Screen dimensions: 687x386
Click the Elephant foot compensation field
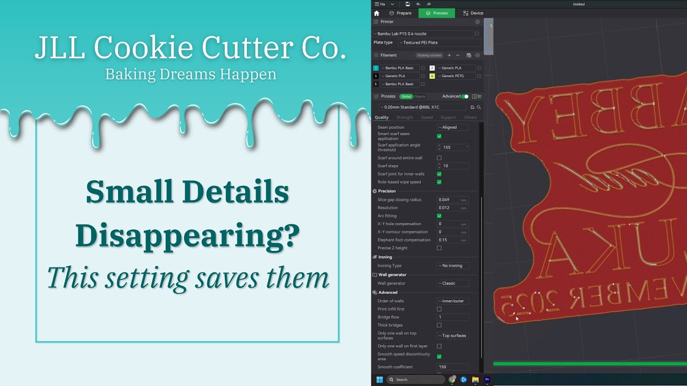452,240
